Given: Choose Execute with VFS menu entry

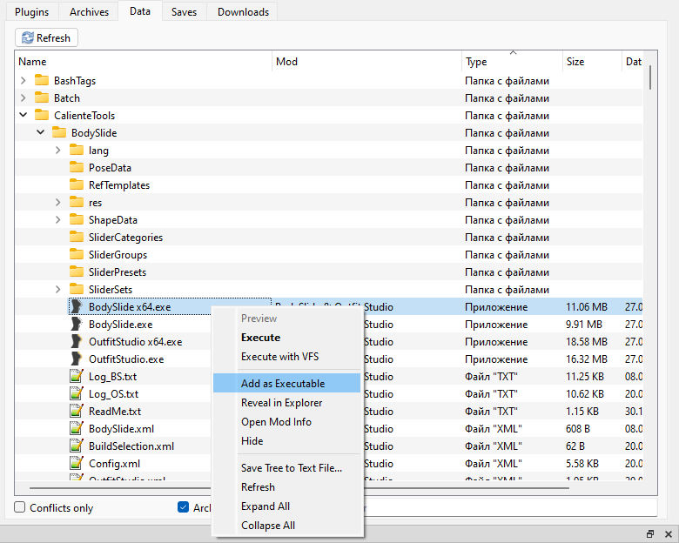Looking at the screenshot, I should tap(287, 357).
